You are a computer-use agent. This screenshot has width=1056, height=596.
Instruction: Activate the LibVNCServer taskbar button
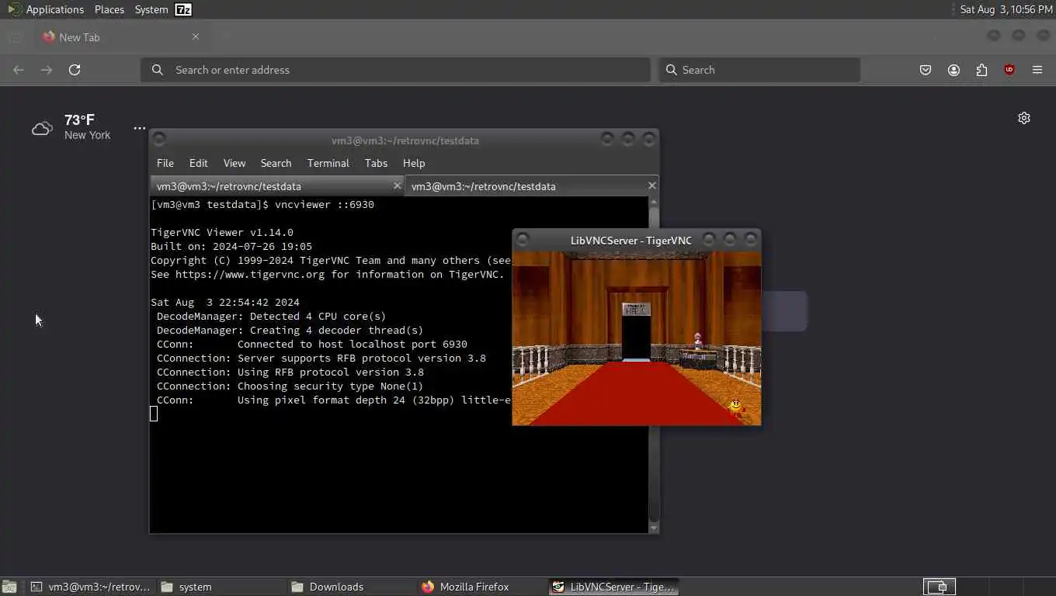(613, 587)
